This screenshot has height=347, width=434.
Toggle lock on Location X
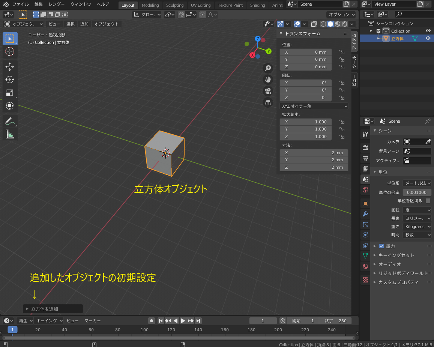pos(342,52)
